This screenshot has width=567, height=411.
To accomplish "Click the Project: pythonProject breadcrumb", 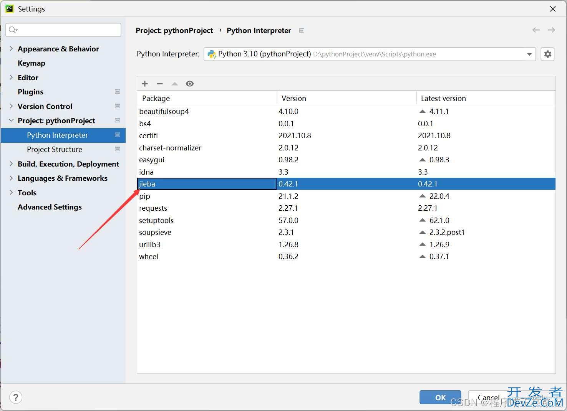I will pos(174,30).
